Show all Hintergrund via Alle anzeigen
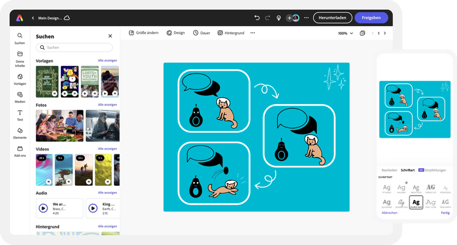 [x=107, y=226]
